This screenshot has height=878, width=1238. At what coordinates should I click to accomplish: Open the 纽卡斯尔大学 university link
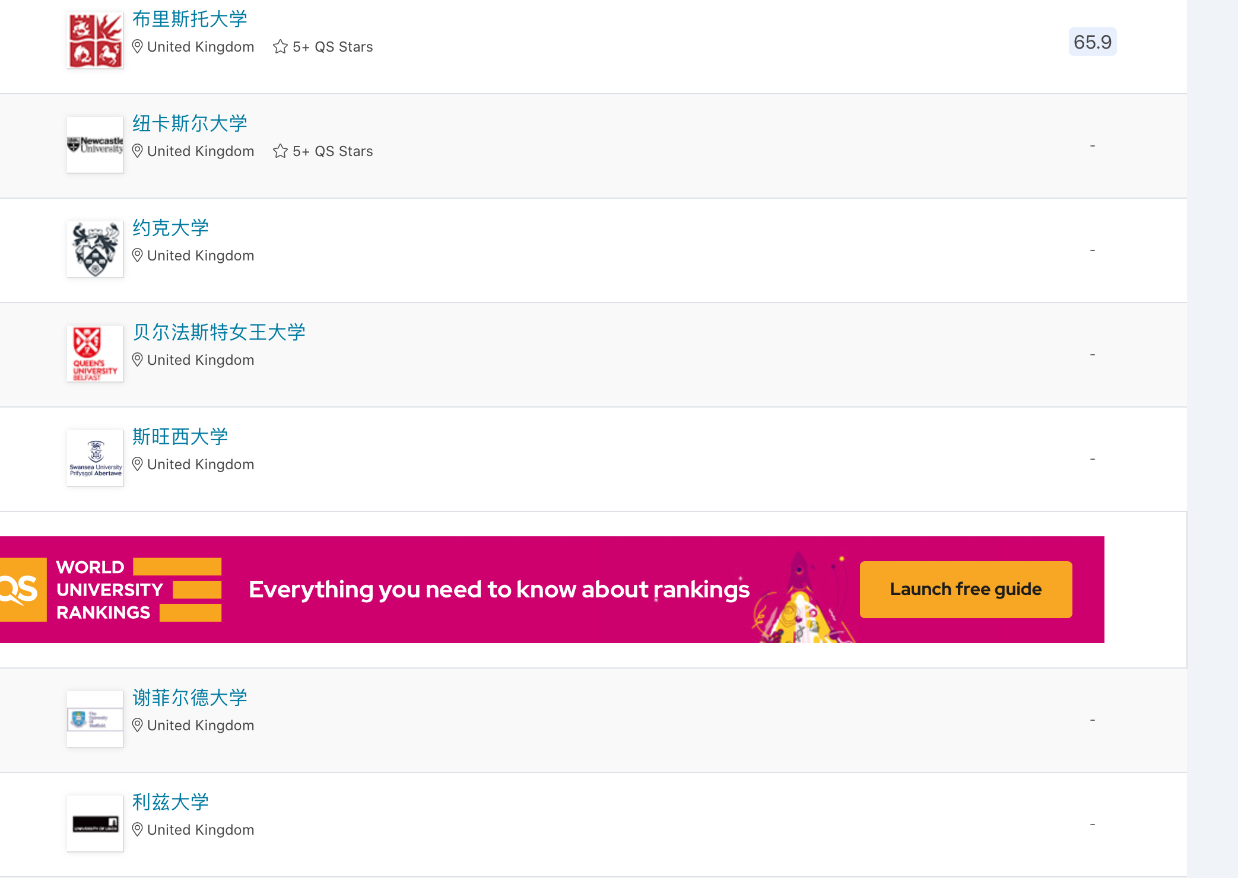point(189,123)
